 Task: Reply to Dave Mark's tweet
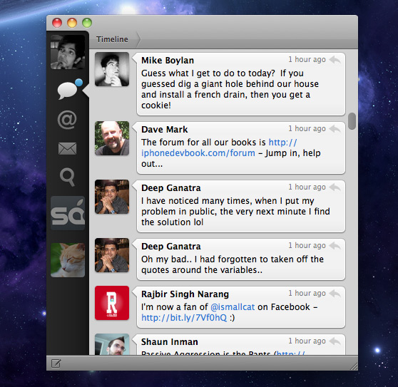tap(335, 129)
